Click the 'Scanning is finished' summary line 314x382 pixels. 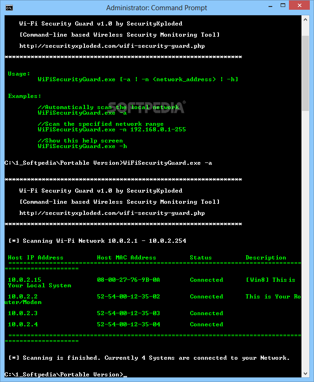click(149, 358)
